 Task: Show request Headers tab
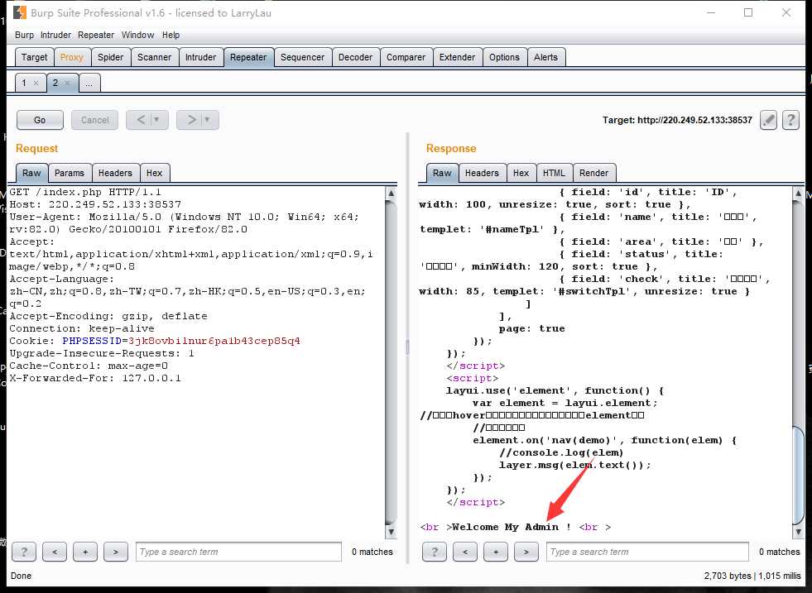click(x=116, y=173)
